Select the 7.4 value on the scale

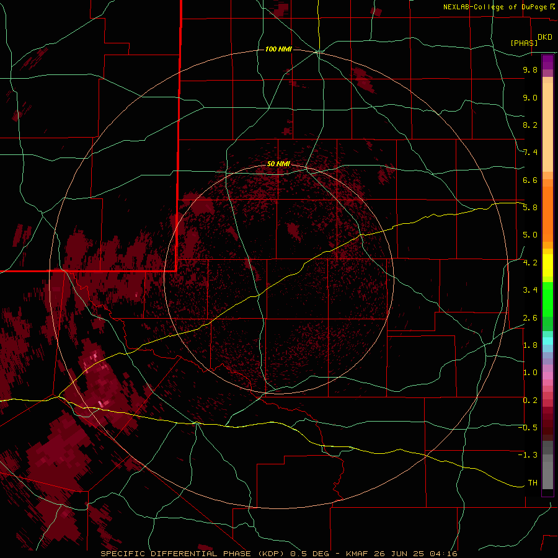click(x=530, y=153)
